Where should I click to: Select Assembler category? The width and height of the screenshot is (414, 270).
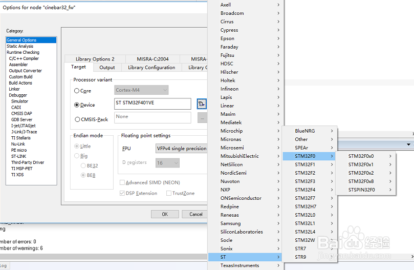[31, 65]
